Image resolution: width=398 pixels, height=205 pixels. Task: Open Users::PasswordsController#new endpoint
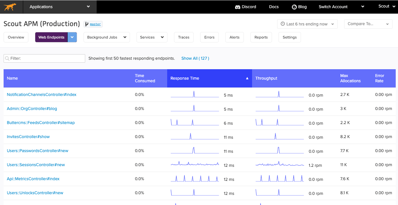tap(38, 151)
